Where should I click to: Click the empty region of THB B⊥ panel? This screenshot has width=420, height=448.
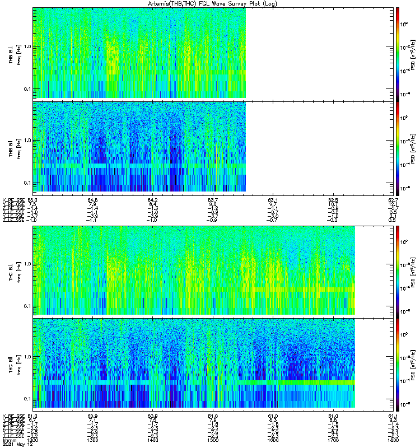(319, 54)
